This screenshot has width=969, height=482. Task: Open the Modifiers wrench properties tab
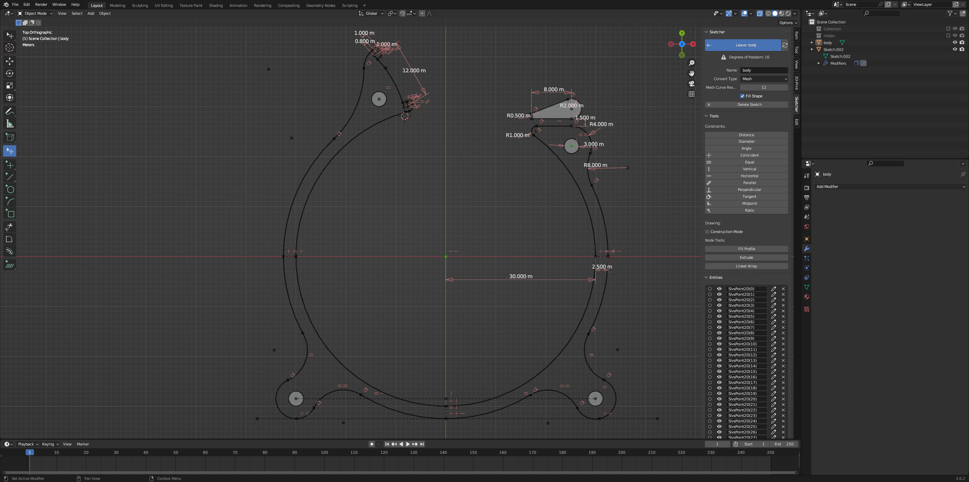806,249
